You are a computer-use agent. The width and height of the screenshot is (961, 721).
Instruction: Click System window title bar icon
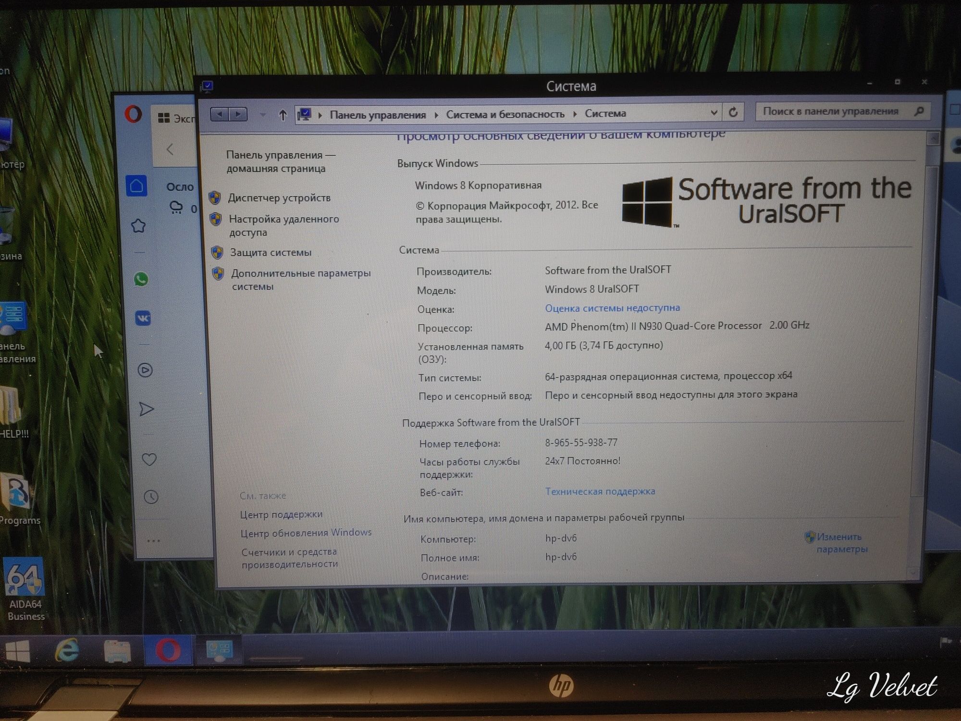click(x=207, y=87)
